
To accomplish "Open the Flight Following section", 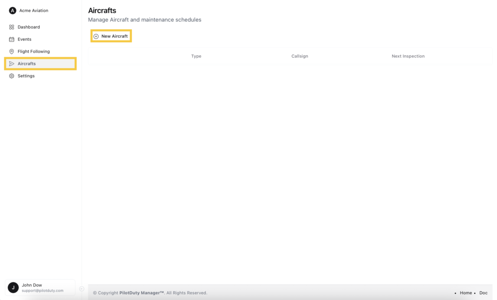I will coord(33,51).
